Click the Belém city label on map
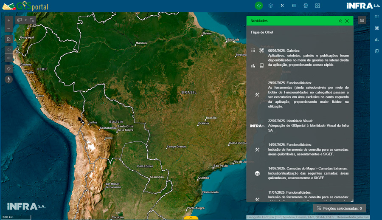Screen dimensions: 382x220 pos(207,34)
